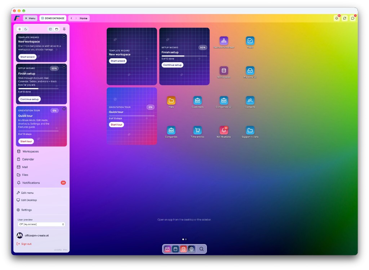
Task: Switch to light mode with sun icon
Action: click(19, 29)
